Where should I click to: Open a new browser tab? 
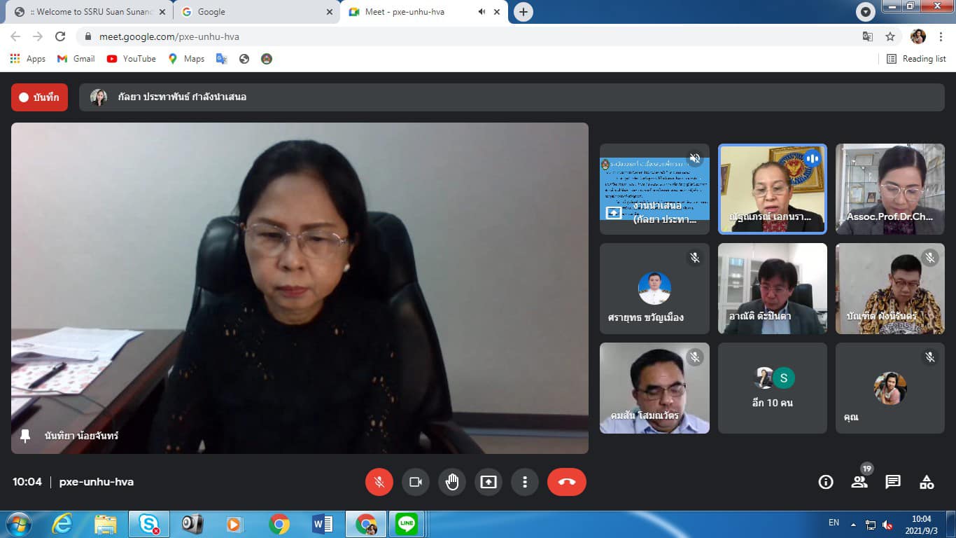click(523, 12)
